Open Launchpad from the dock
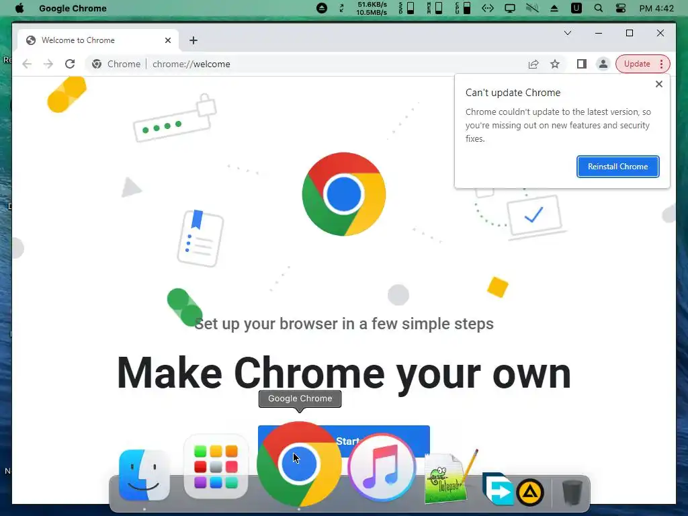The width and height of the screenshot is (688, 516). pyautogui.click(x=216, y=467)
